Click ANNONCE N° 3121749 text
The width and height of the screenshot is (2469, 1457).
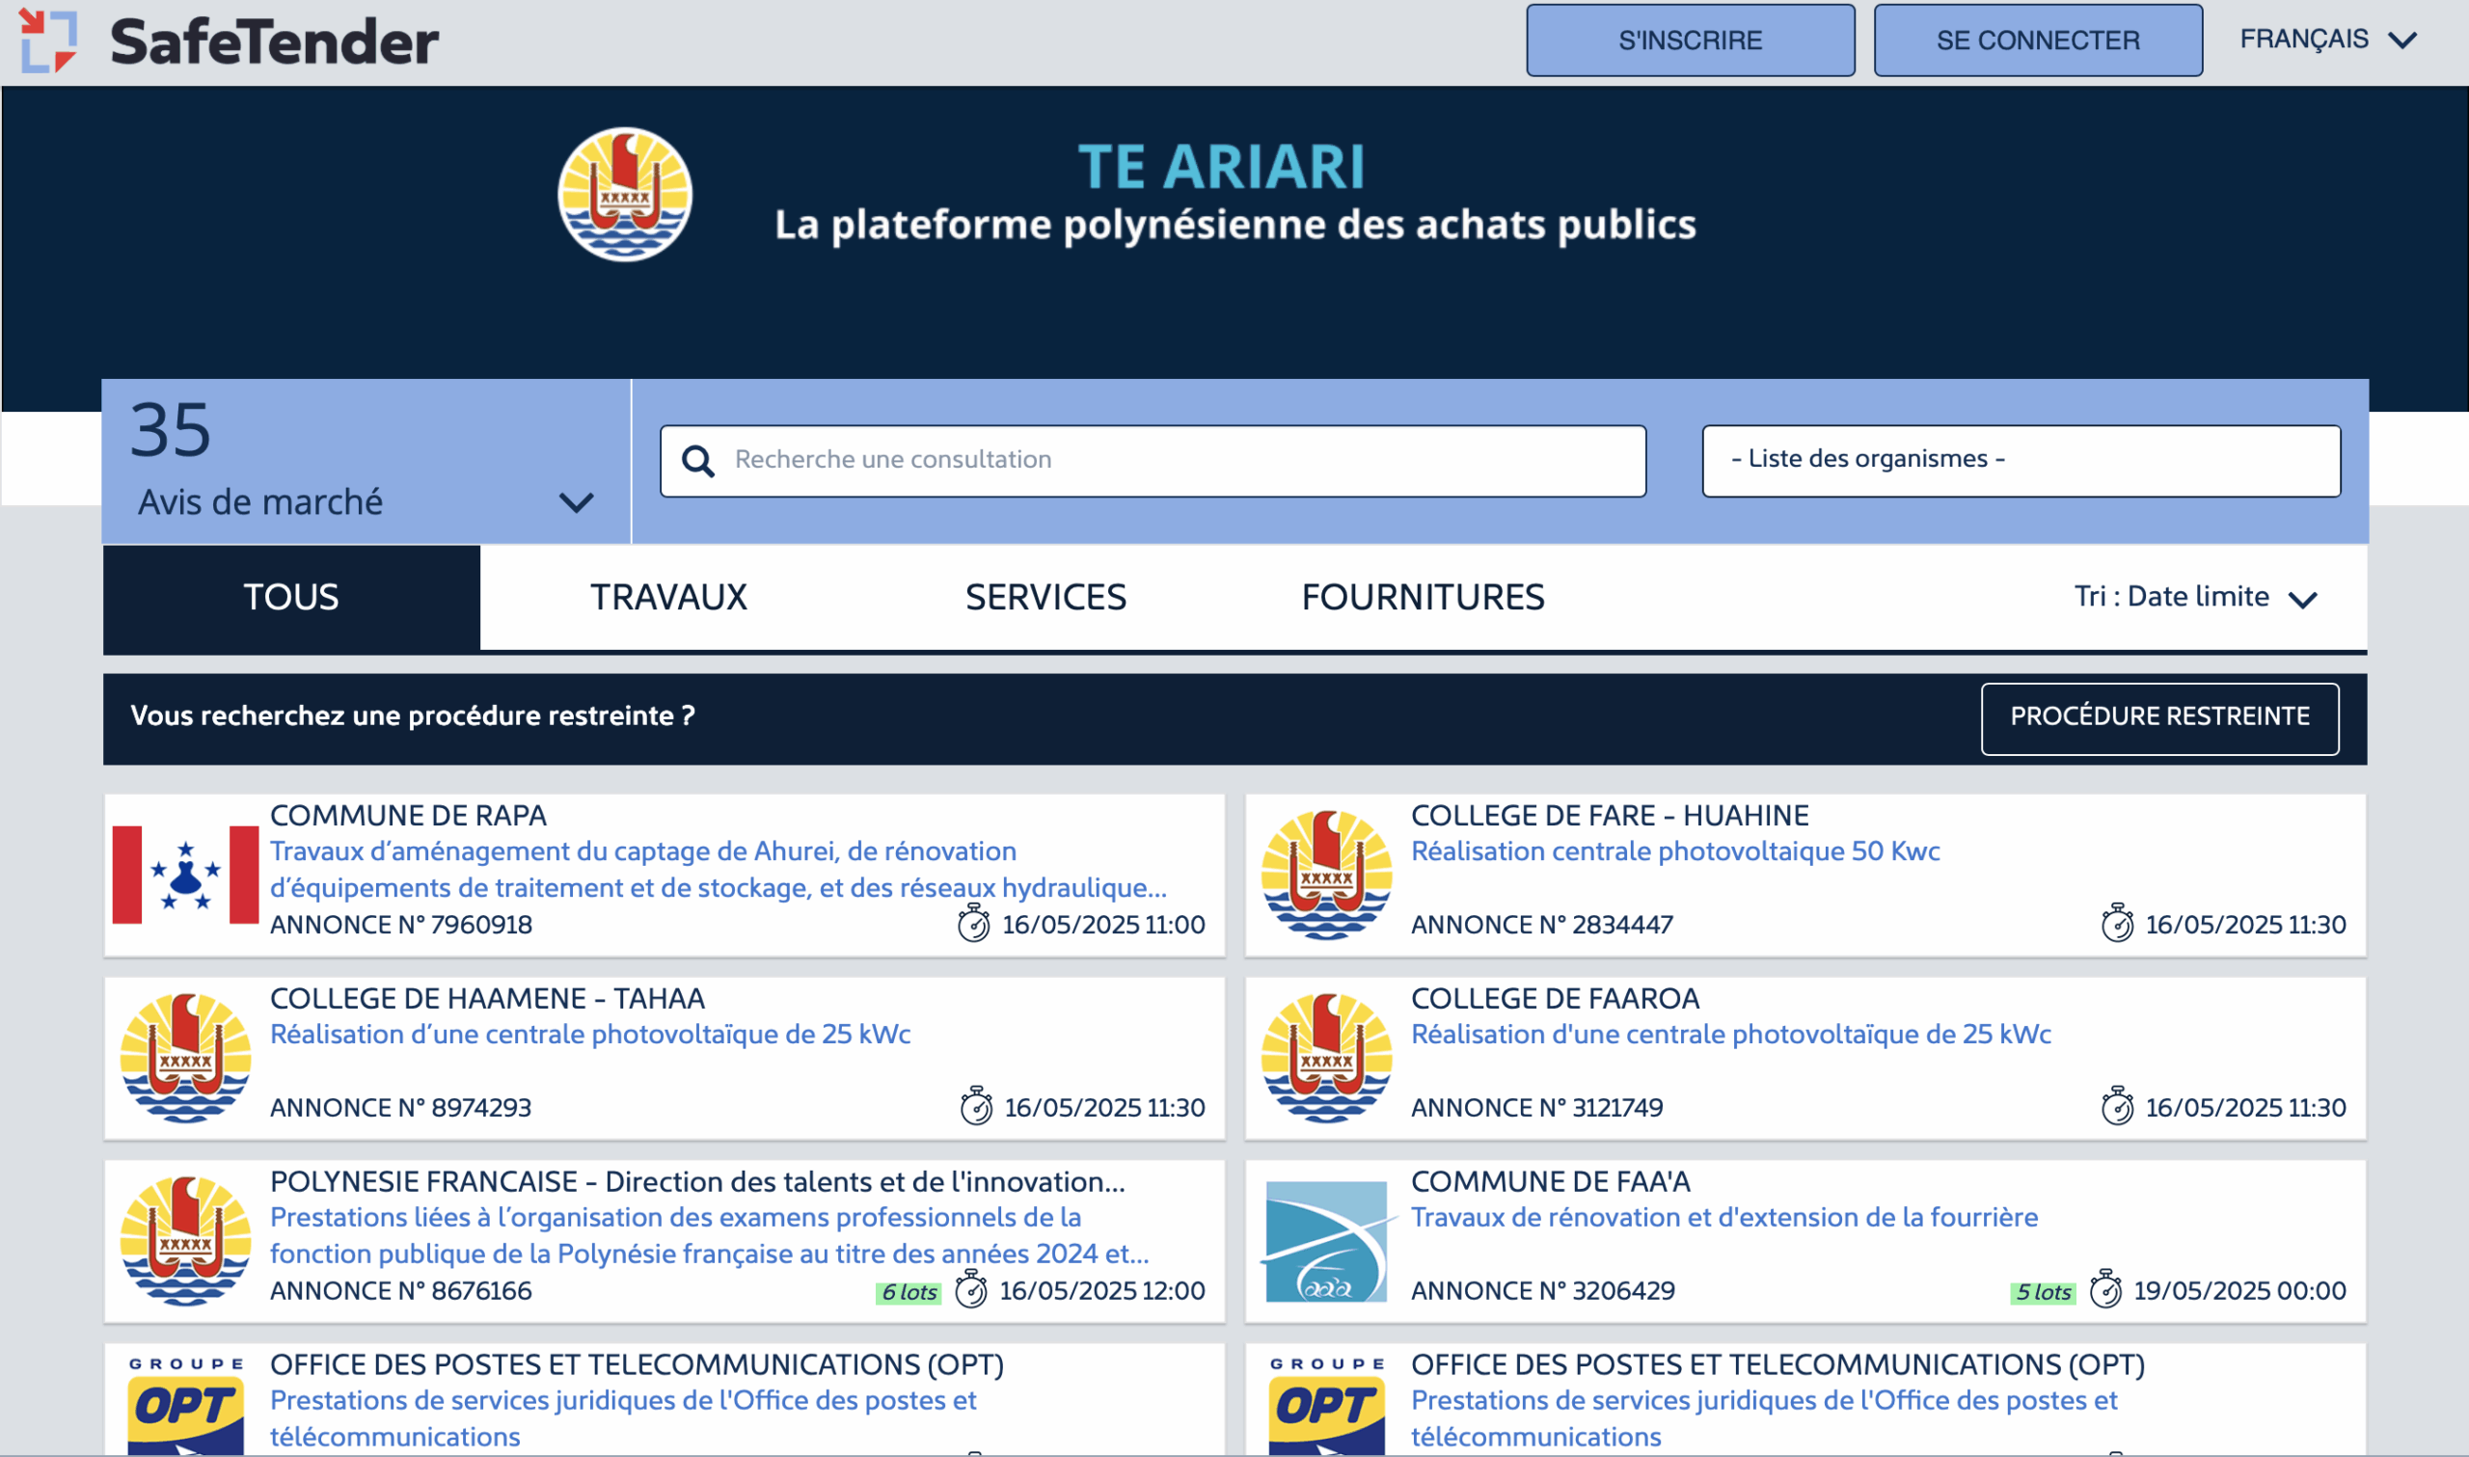(x=1536, y=1108)
